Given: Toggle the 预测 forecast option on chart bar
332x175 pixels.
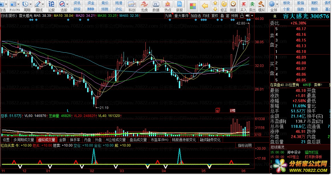Looking at the screenshot, I should click(234, 16).
